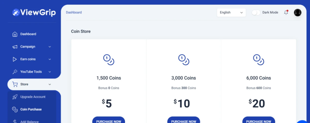310x123 pixels.
Task: Click the Upgrade Account rocket icon
Action: coord(15,97)
